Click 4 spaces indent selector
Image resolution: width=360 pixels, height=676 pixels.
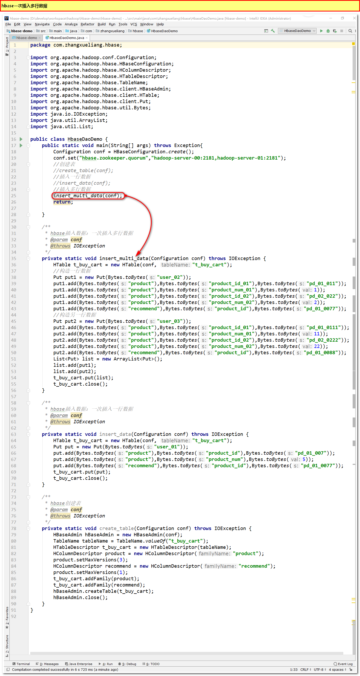338,669
